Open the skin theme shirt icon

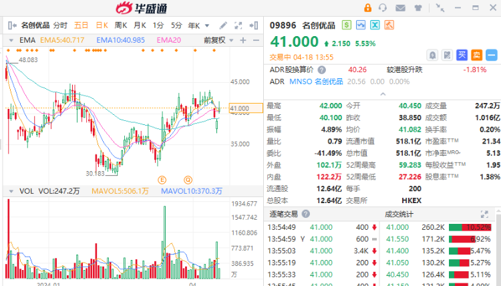pos(418,7)
